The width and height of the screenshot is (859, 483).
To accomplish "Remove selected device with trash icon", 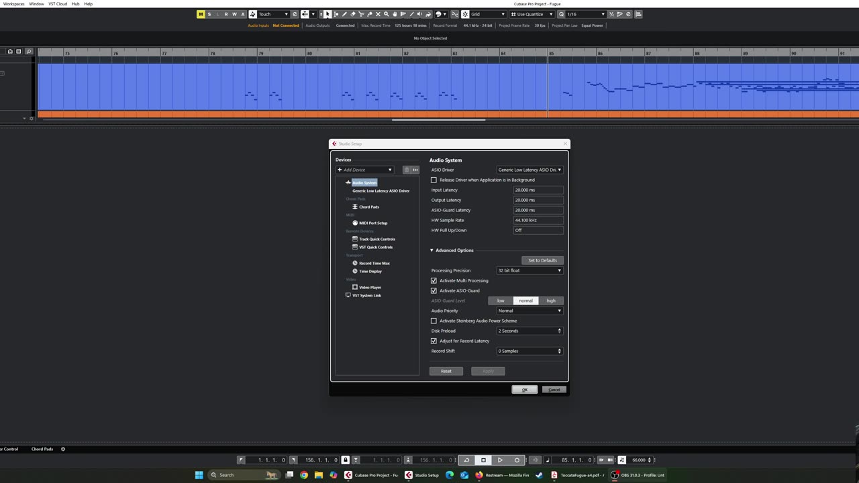I will pos(406,170).
